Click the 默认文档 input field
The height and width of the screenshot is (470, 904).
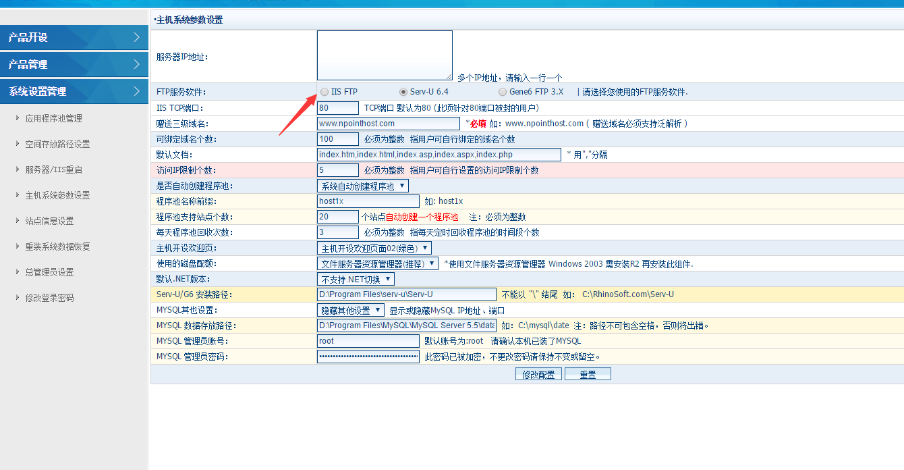coord(439,155)
